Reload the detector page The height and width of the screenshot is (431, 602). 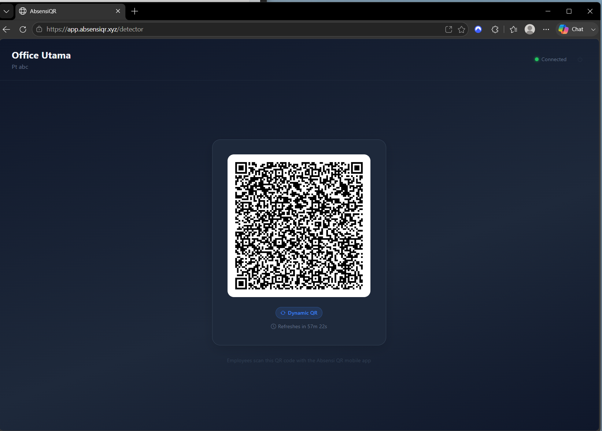point(23,29)
